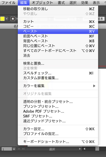
Task: Go to next artboard arrow
Action: coord(19,149)
